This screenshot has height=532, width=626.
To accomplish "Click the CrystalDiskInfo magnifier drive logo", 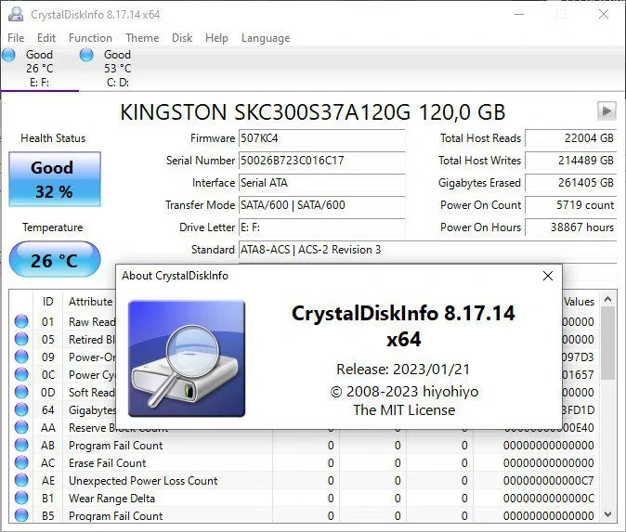I will 187,357.
